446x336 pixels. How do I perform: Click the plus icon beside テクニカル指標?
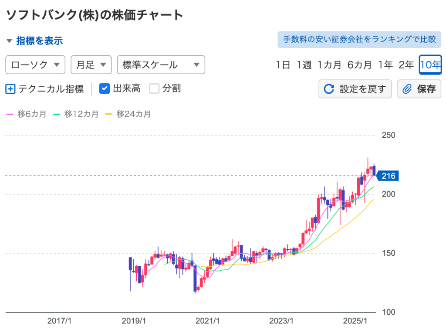coord(10,89)
